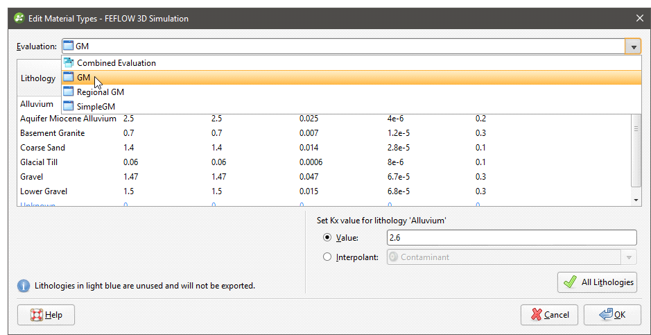Click the green checkmark on All Lithologies
This screenshot has width=651, height=335.
(570, 282)
